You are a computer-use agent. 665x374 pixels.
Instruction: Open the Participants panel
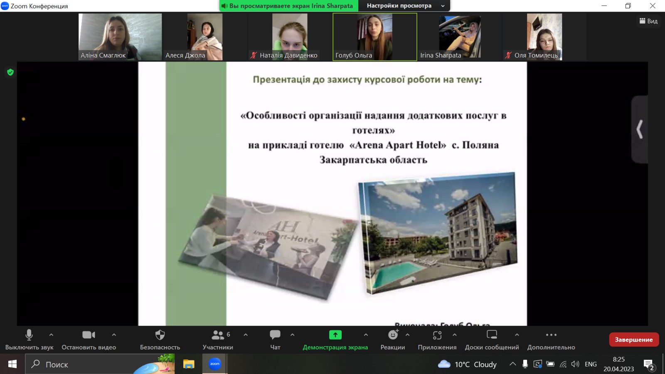[218, 335]
